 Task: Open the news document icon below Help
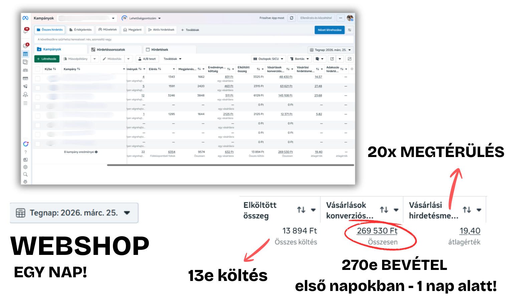25,160
